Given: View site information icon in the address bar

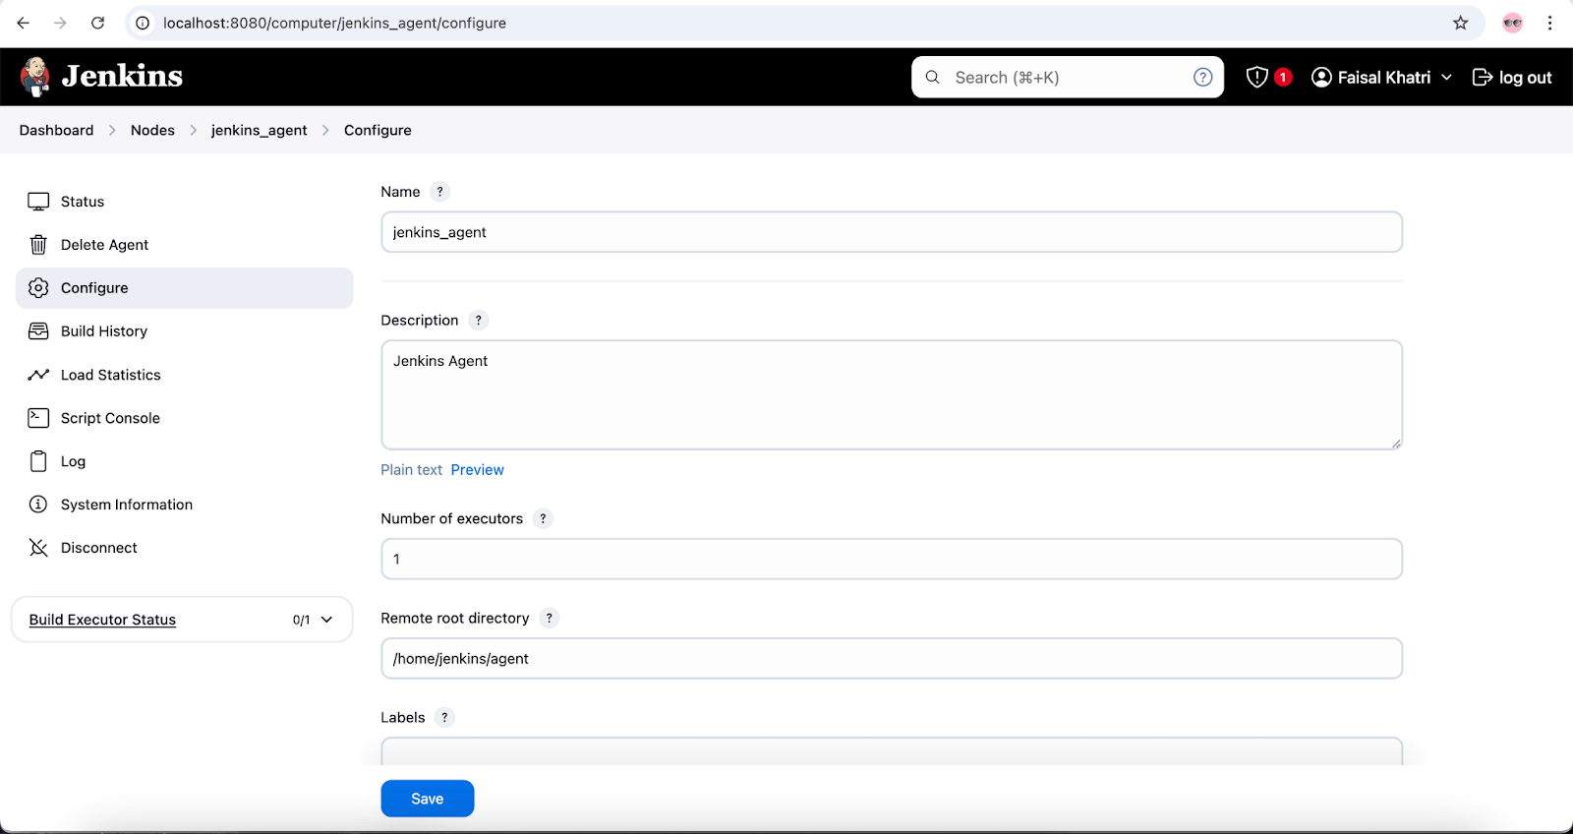Looking at the screenshot, I should tap(143, 23).
